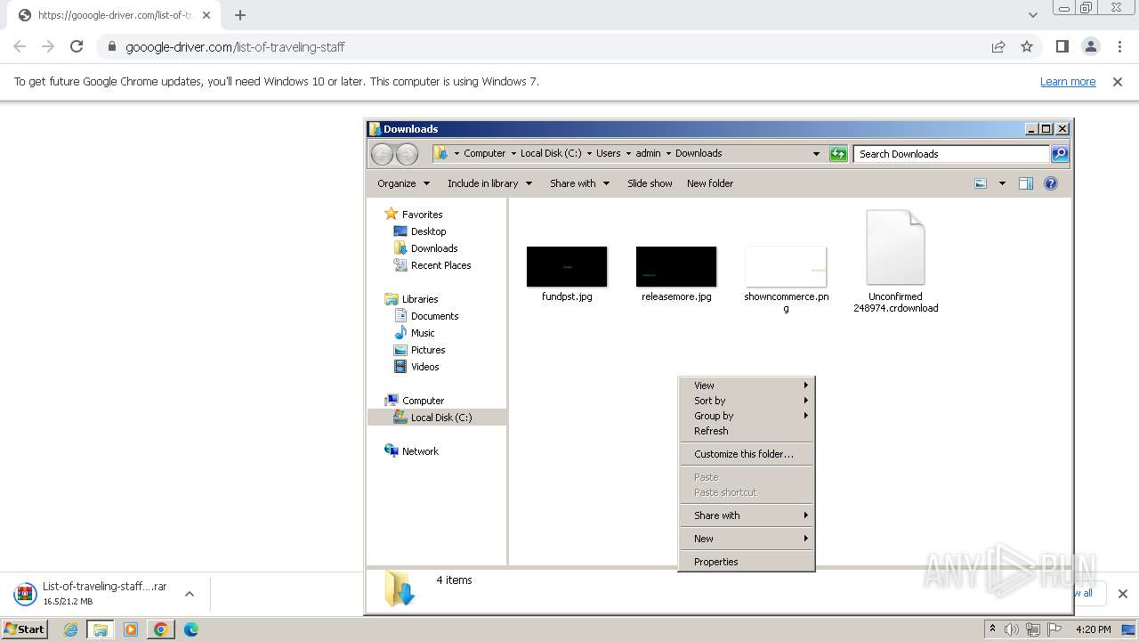Select admin in address breadcrumb

tap(648, 153)
